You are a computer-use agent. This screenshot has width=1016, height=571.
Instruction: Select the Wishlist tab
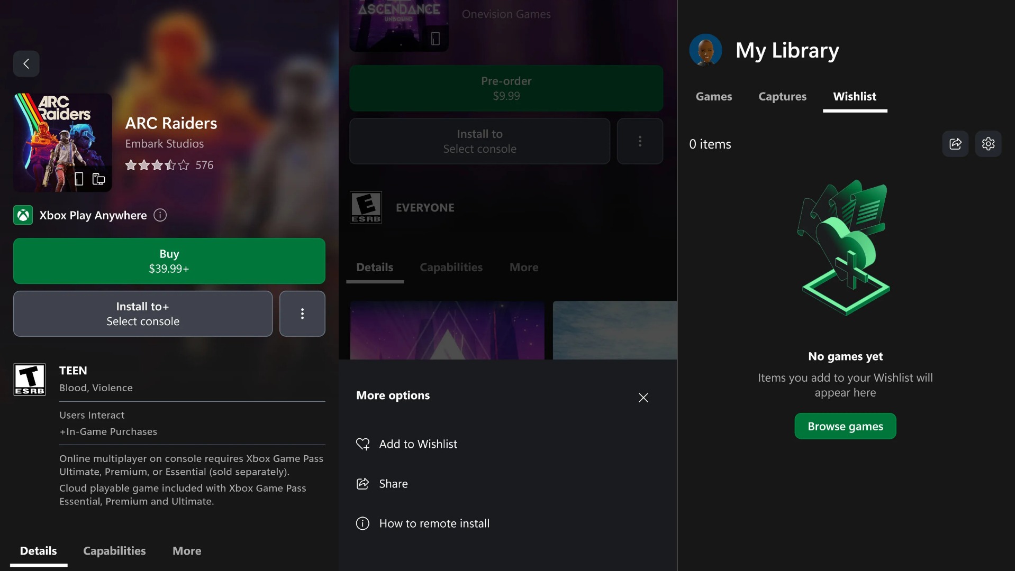[x=854, y=97]
